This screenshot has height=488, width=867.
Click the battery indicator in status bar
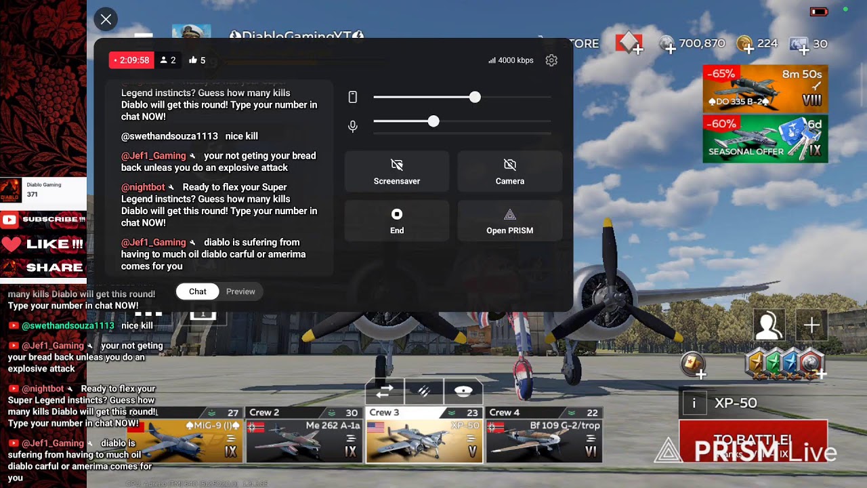tap(819, 12)
